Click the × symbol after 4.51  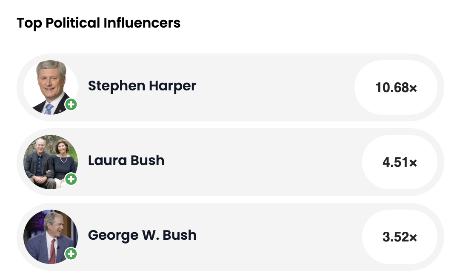413,163
